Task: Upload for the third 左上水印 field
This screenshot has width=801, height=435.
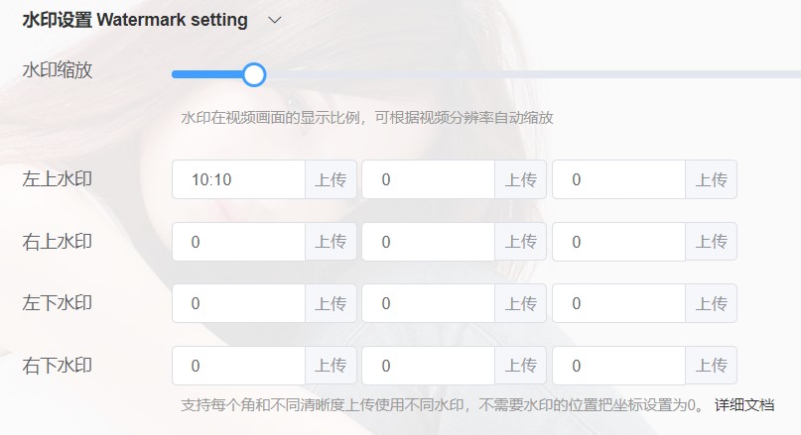Action: [x=711, y=180]
